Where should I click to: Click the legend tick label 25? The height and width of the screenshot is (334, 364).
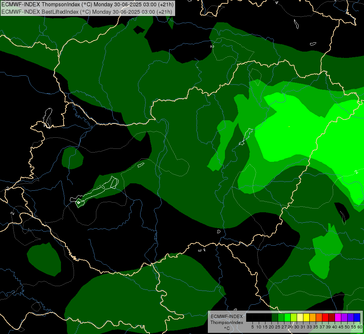coord(278,327)
